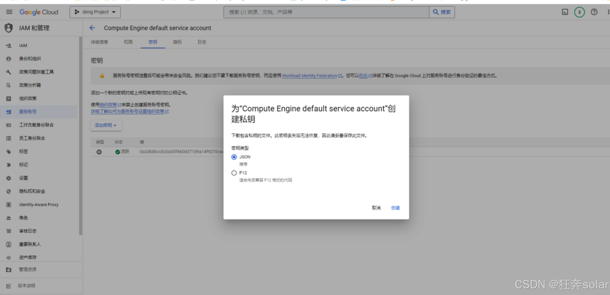The height and width of the screenshot is (295, 610).
Task: Click the green 活跃 status checkmark
Action: pos(117,152)
